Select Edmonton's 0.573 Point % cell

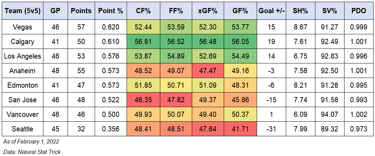point(111,85)
